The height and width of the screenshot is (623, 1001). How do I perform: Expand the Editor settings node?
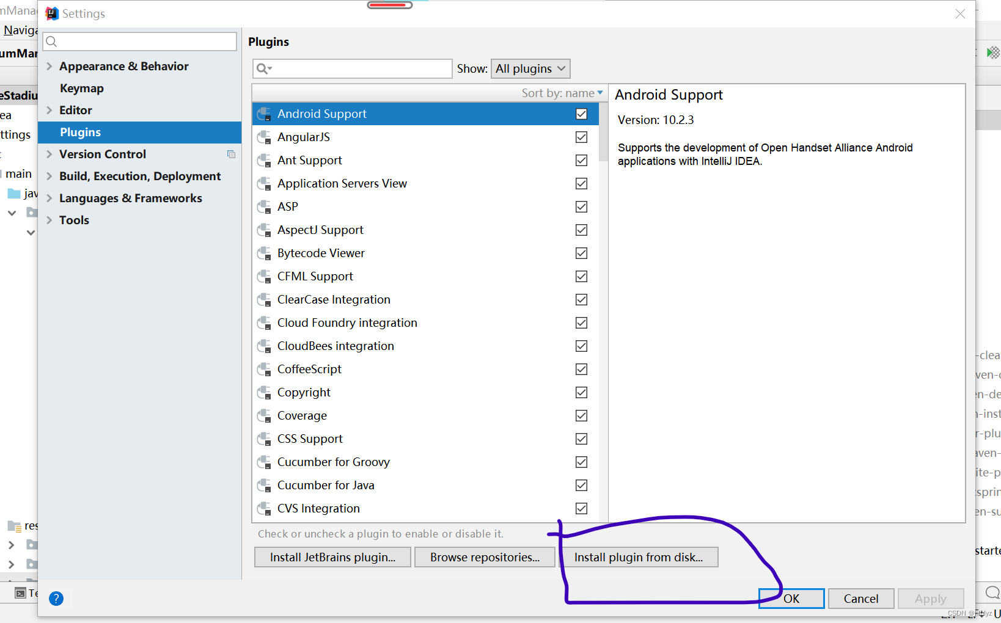tap(50, 110)
